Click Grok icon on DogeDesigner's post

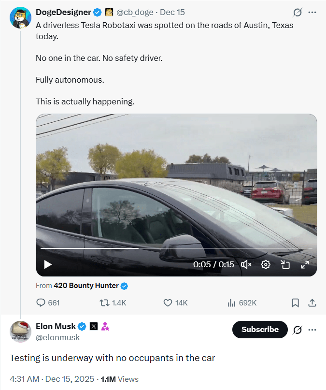(298, 12)
